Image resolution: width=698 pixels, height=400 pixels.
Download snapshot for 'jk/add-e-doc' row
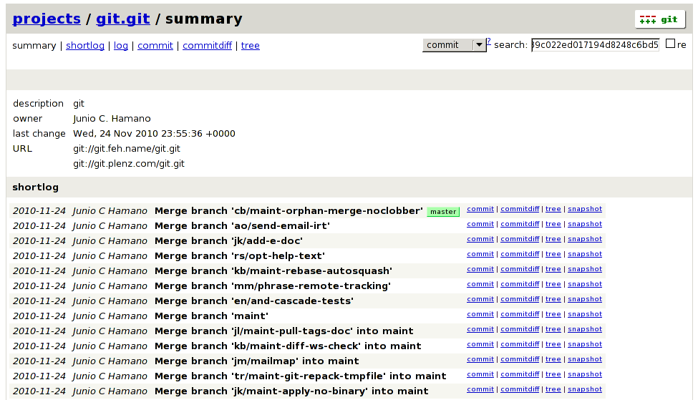[x=585, y=239]
